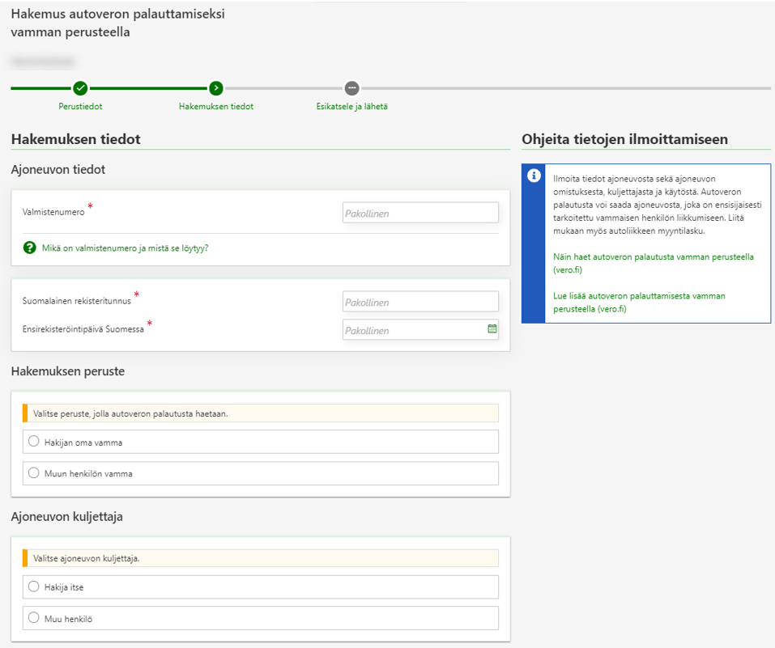Screen dimensions: 775x648
Task: Click the Hakemuksen tiedot step arrow icon
Action: (x=215, y=88)
